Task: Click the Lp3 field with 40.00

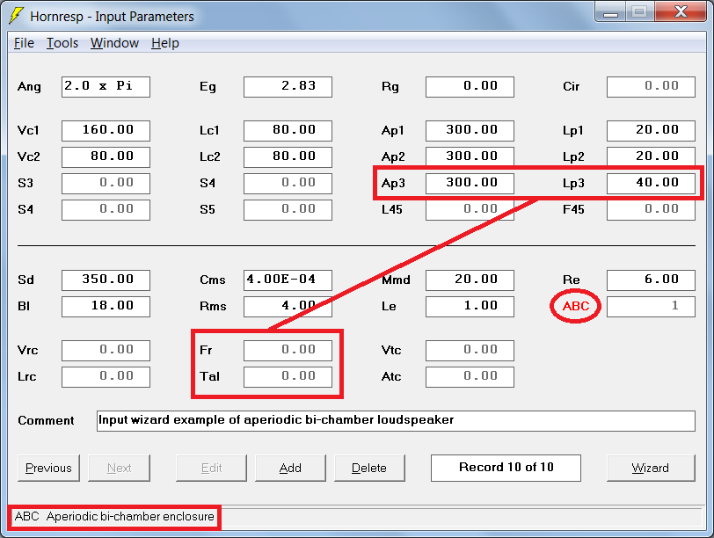Action: pyautogui.click(x=651, y=184)
